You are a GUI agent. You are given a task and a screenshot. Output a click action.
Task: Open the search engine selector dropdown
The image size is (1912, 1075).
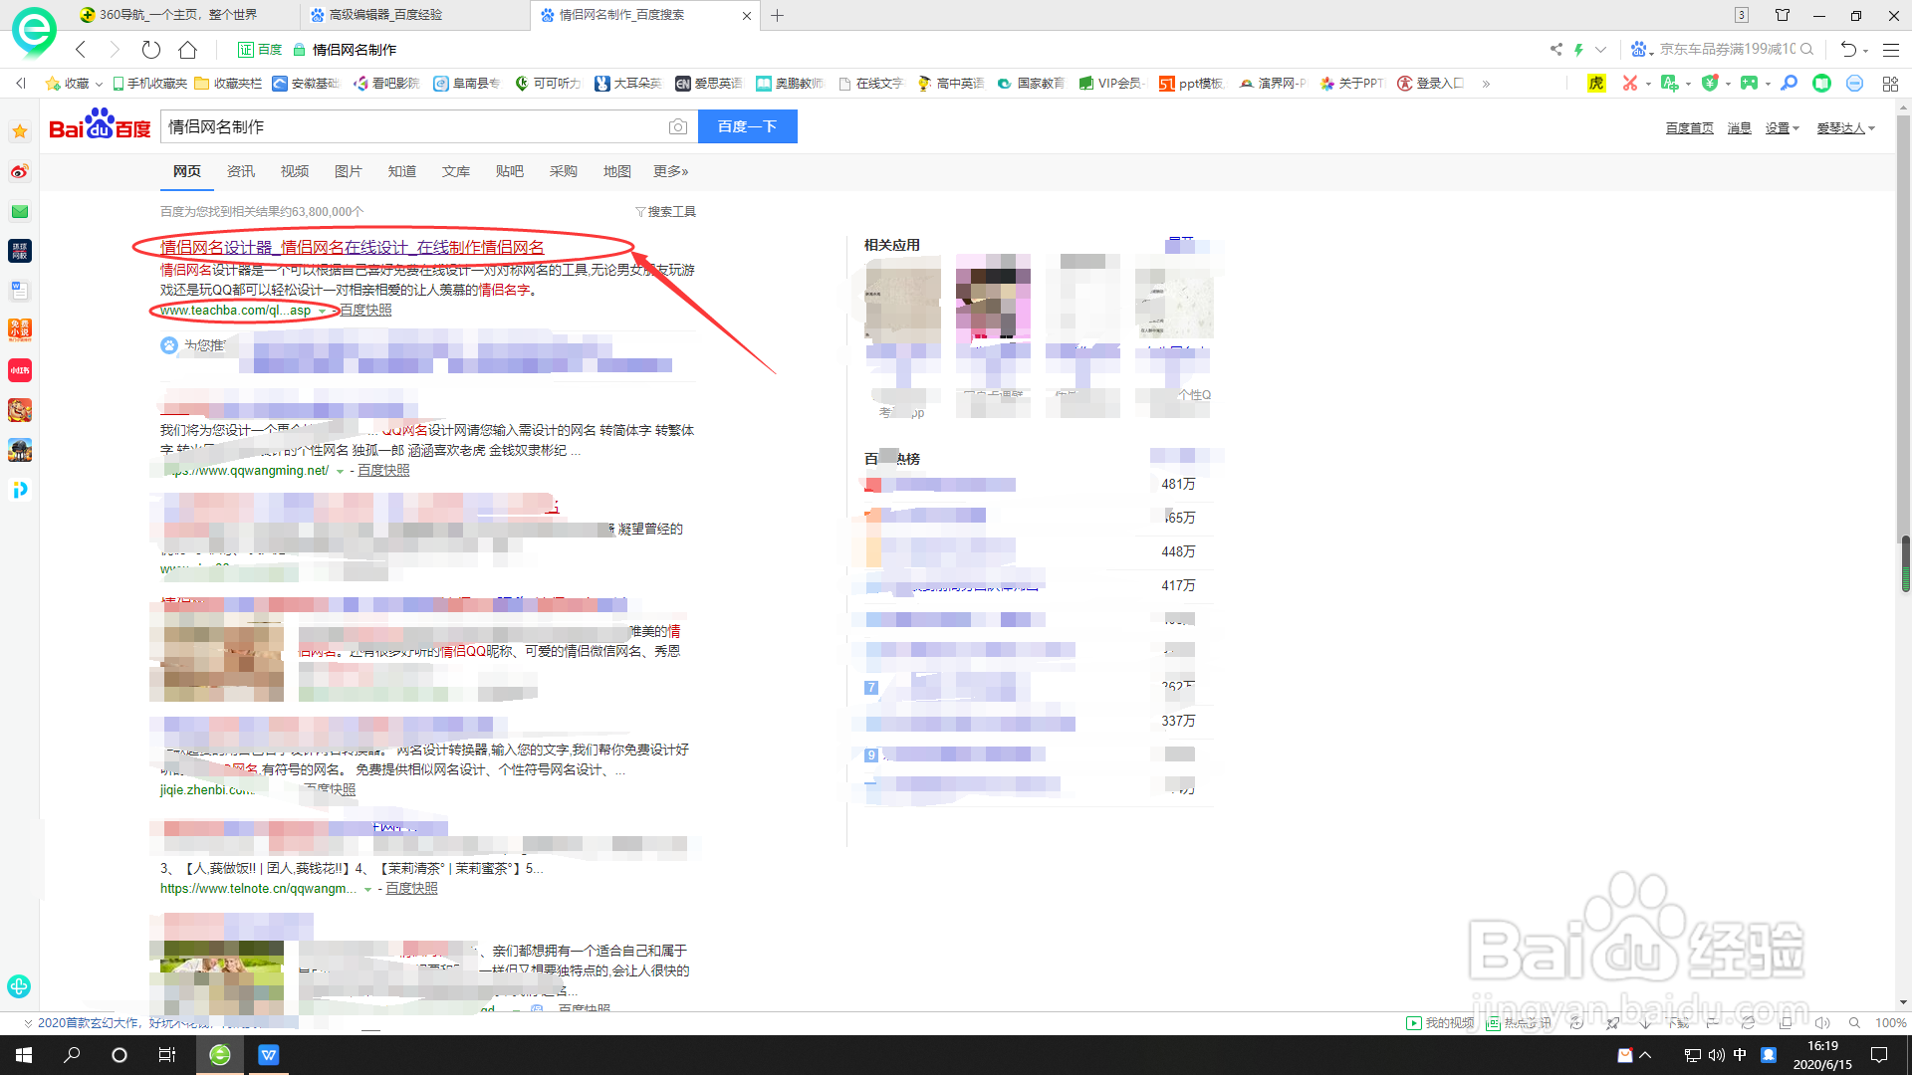click(1640, 49)
